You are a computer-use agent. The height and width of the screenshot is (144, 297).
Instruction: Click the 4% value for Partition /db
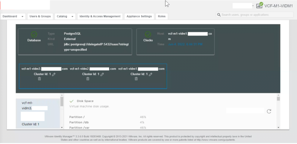click(x=142, y=122)
